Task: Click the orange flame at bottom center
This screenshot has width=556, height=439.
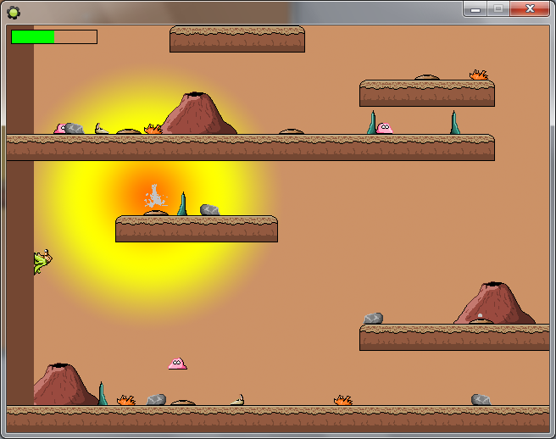Action: (x=342, y=400)
